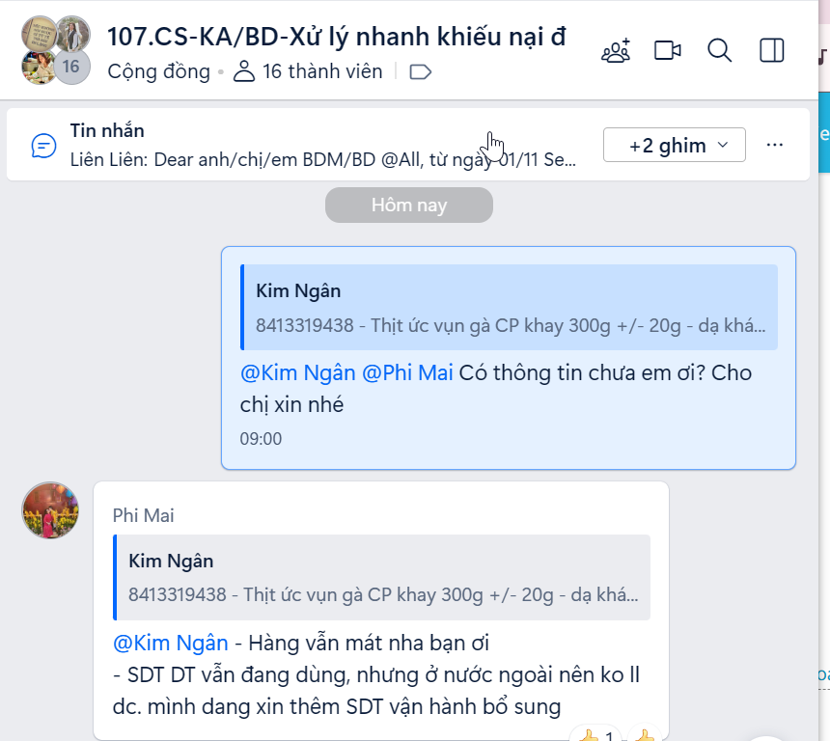Click the pinned message chat bubble icon
The width and height of the screenshot is (830, 741).
[x=44, y=146]
